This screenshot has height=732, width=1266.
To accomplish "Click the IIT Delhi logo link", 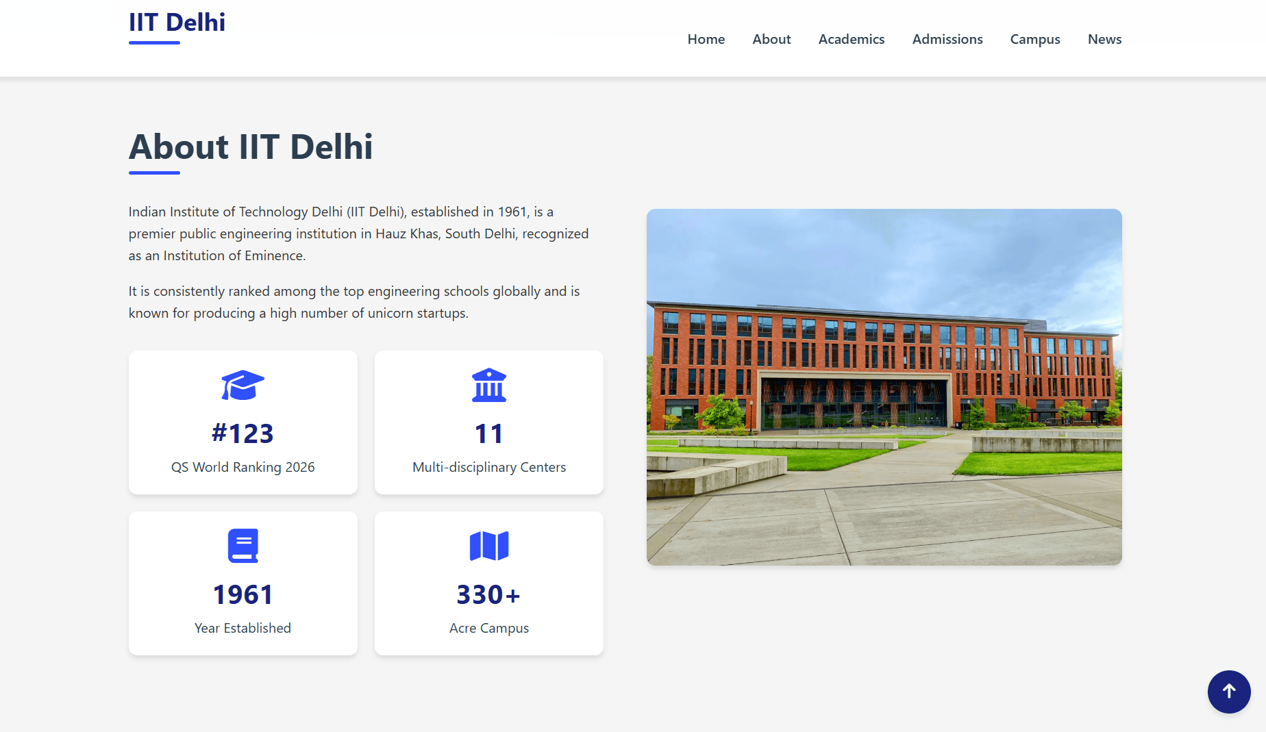I will (x=177, y=23).
